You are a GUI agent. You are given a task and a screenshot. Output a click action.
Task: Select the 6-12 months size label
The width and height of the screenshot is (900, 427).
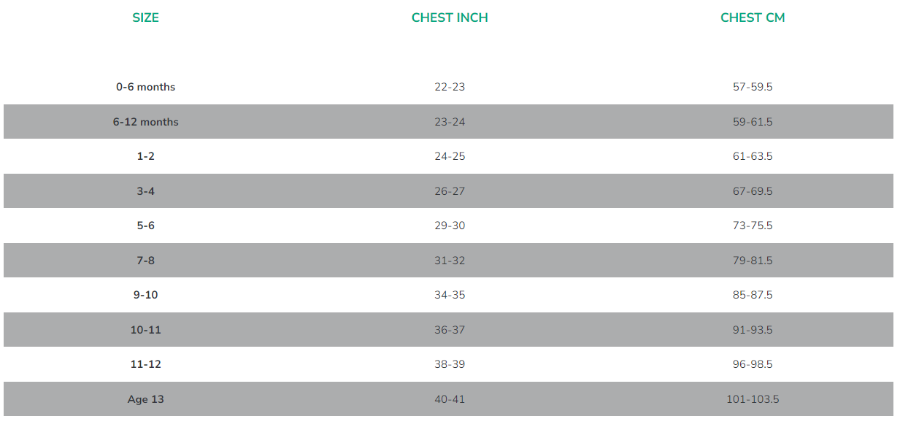click(x=145, y=122)
